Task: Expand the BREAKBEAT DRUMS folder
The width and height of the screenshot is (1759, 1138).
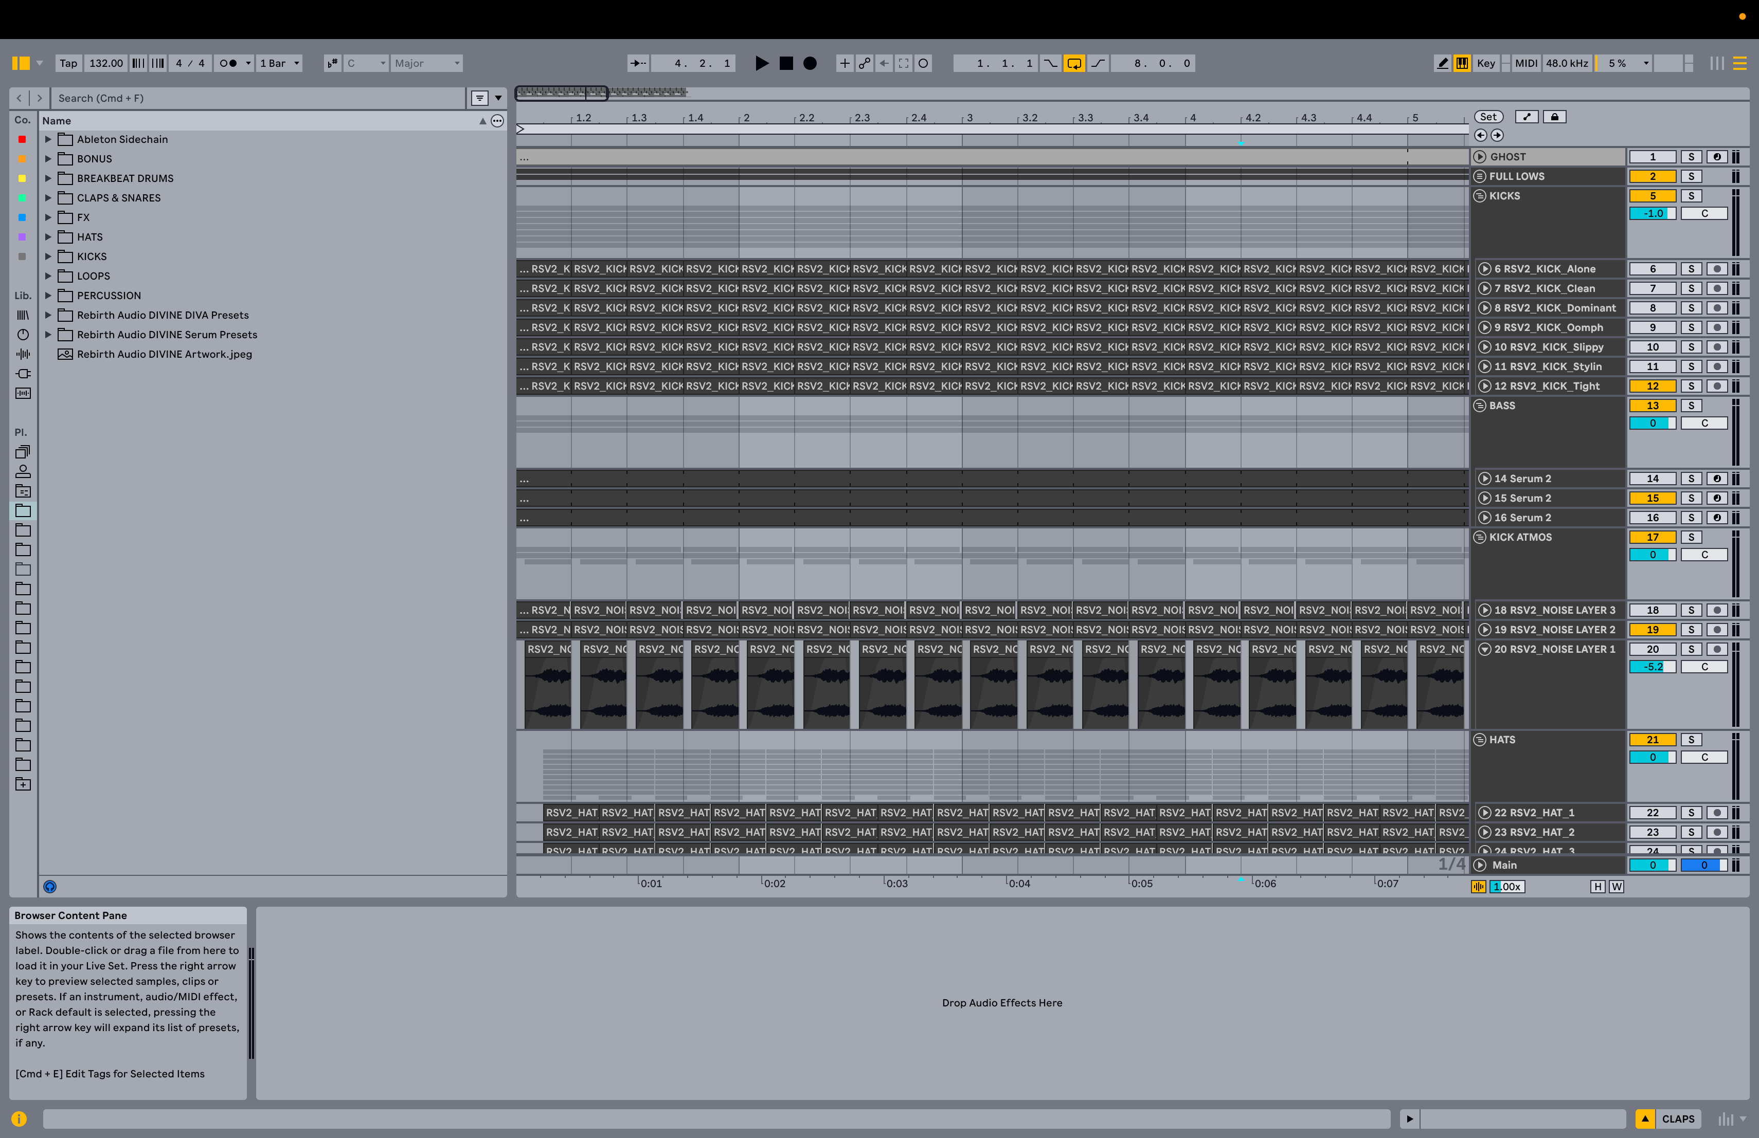Action: pyautogui.click(x=48, y=178)
